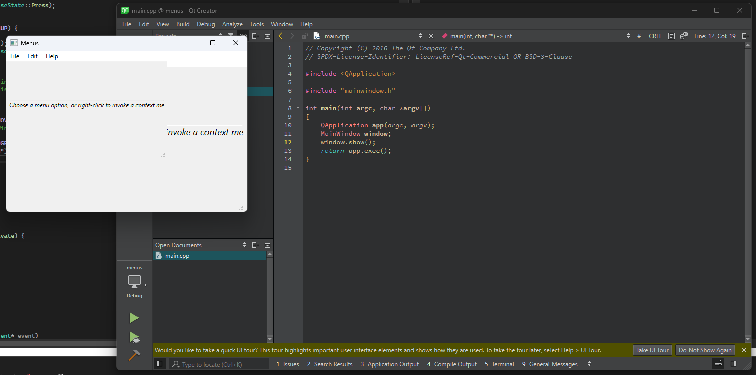This screenshot has width=756, height=375.
Task: Click the Qt Creator QC title icon
Action: (125, 10)
